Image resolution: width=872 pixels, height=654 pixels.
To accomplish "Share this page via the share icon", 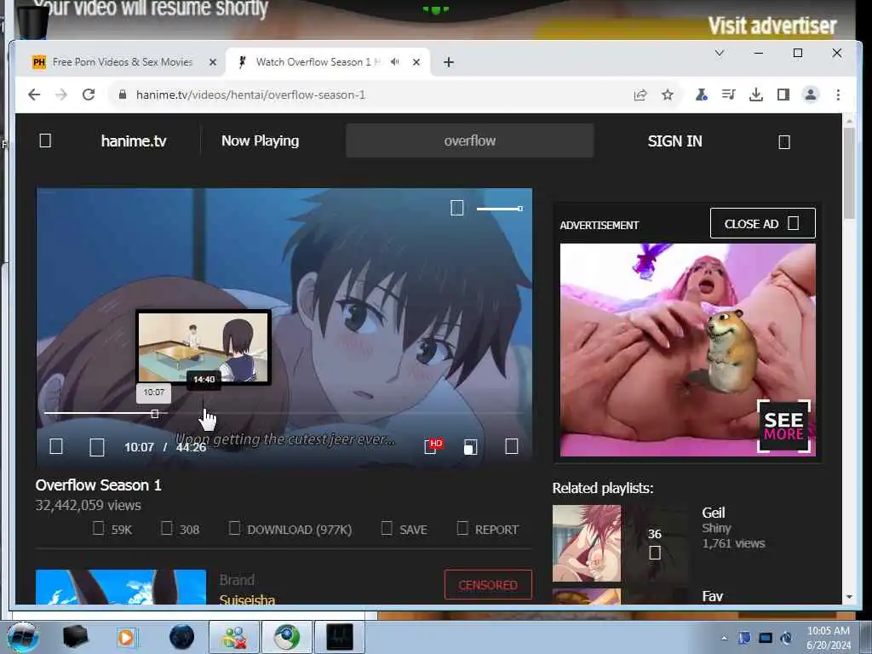I will [640, 95].
